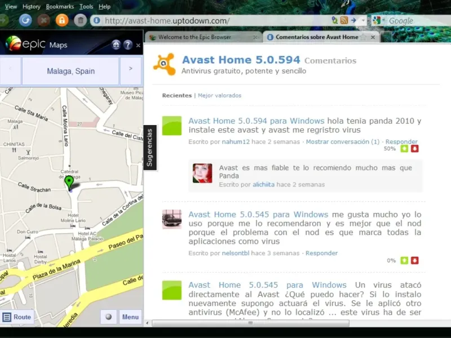Click Responder on nahum12's comment
Image resolution: width=451 pixels, height=338 pixels.
coord(401,142)
